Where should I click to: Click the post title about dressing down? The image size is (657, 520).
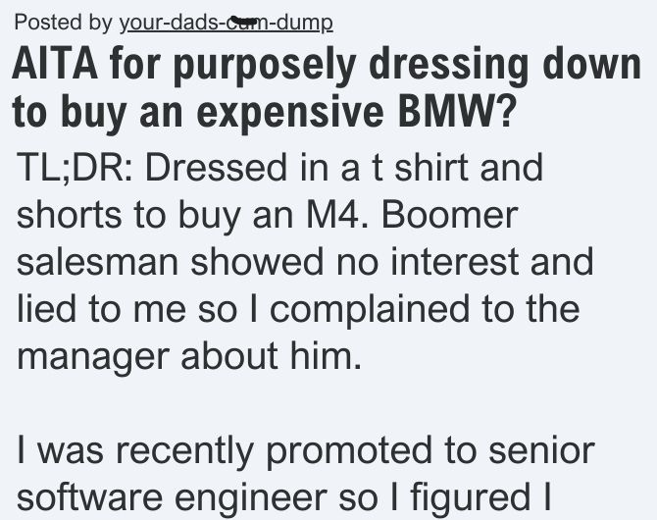pos(327,89)
